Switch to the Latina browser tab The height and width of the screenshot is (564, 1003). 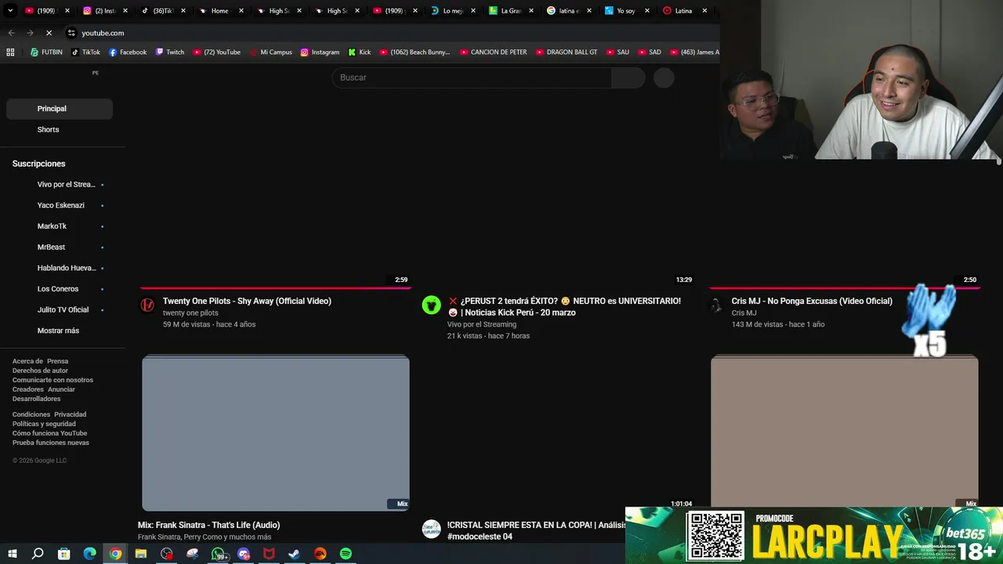[x=683, y=11]
